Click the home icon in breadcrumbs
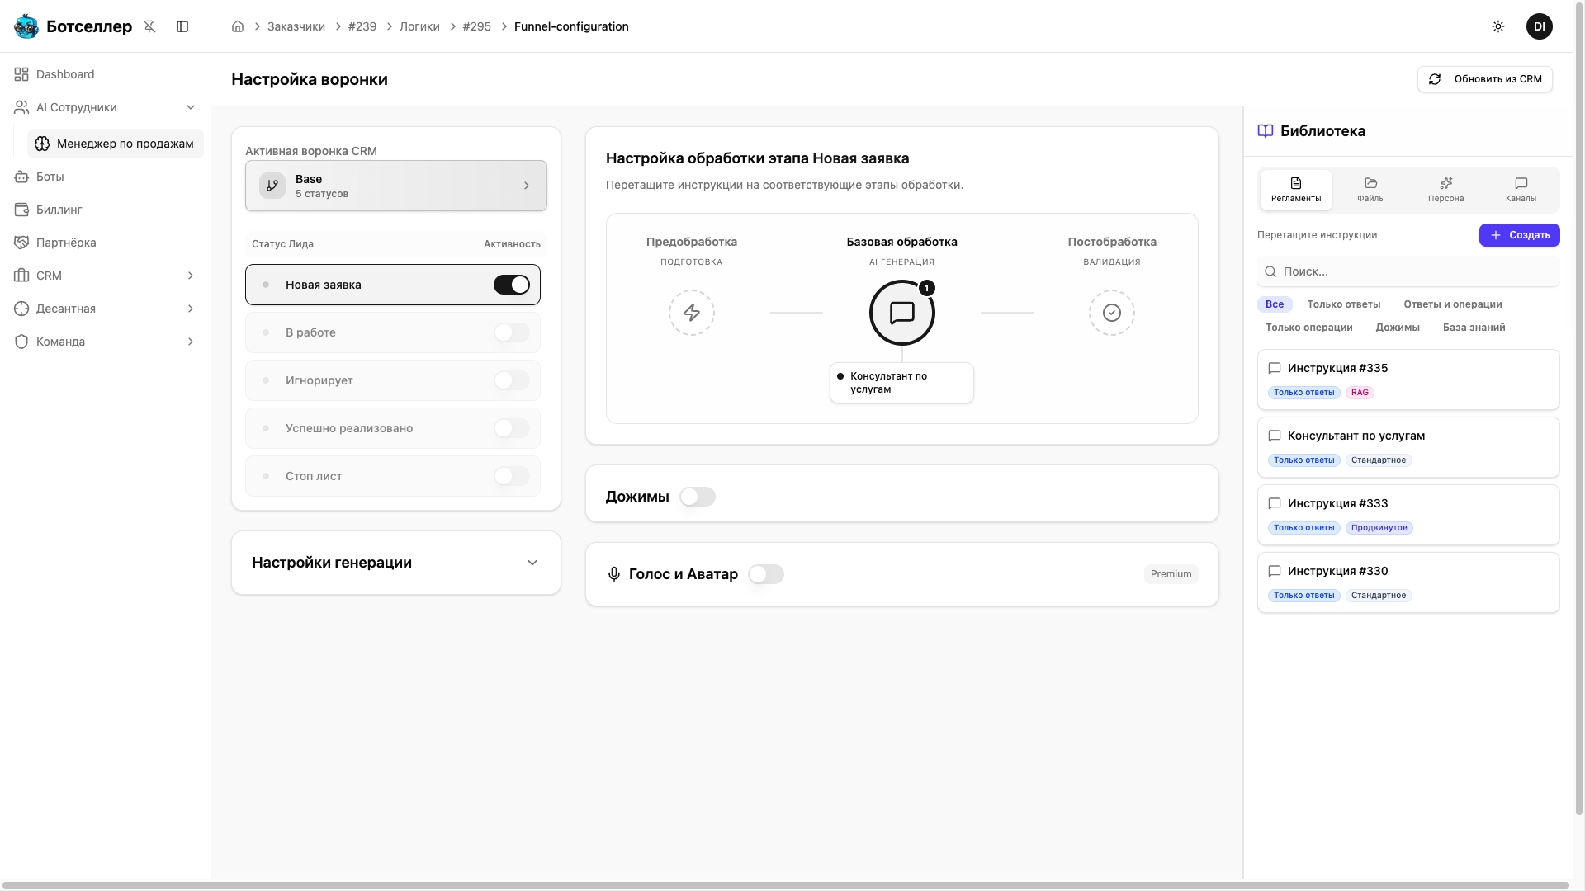The height and width of the screenshot is (891, 1585). [x=238, y=26]
